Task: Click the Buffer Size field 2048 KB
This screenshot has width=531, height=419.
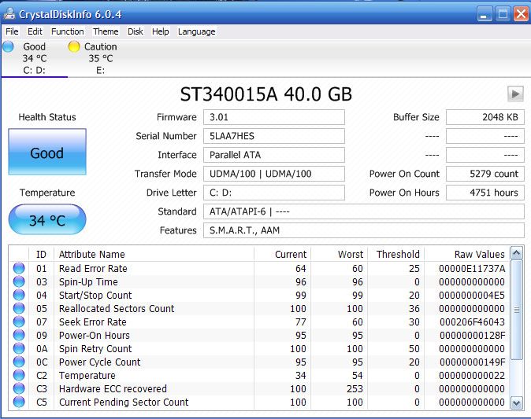Action: (485, 117)
